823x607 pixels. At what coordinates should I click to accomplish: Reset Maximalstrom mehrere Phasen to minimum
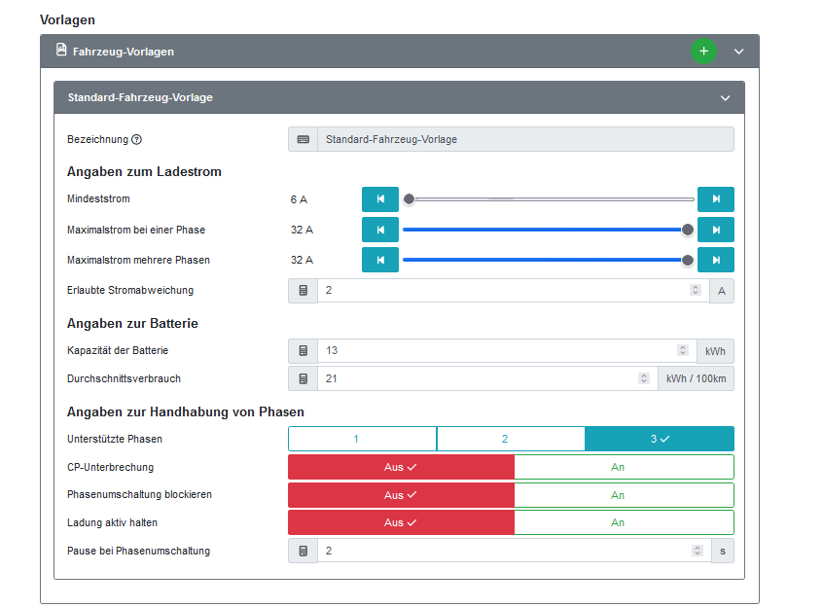point(380,260)
